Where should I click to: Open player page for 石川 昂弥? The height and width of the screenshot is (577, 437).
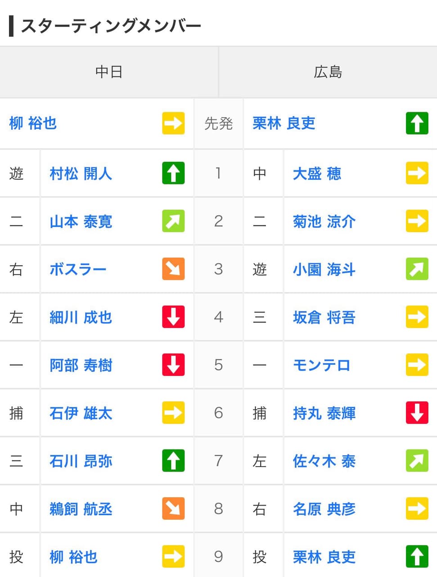point(81,461)
